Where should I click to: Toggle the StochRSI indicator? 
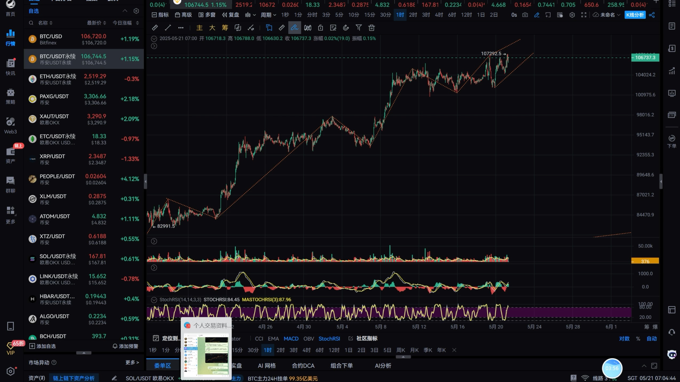tap(329, 339)
